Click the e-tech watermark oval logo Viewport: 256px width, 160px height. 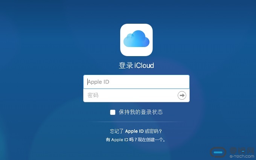pos(218,153)
